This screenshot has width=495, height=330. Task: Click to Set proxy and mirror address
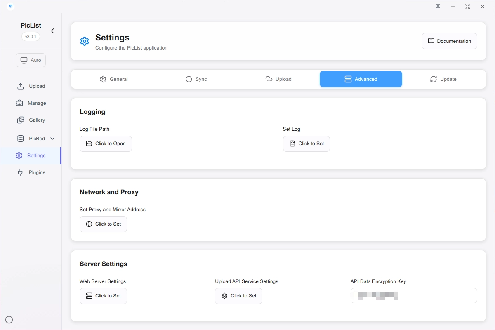pos(103,224)
